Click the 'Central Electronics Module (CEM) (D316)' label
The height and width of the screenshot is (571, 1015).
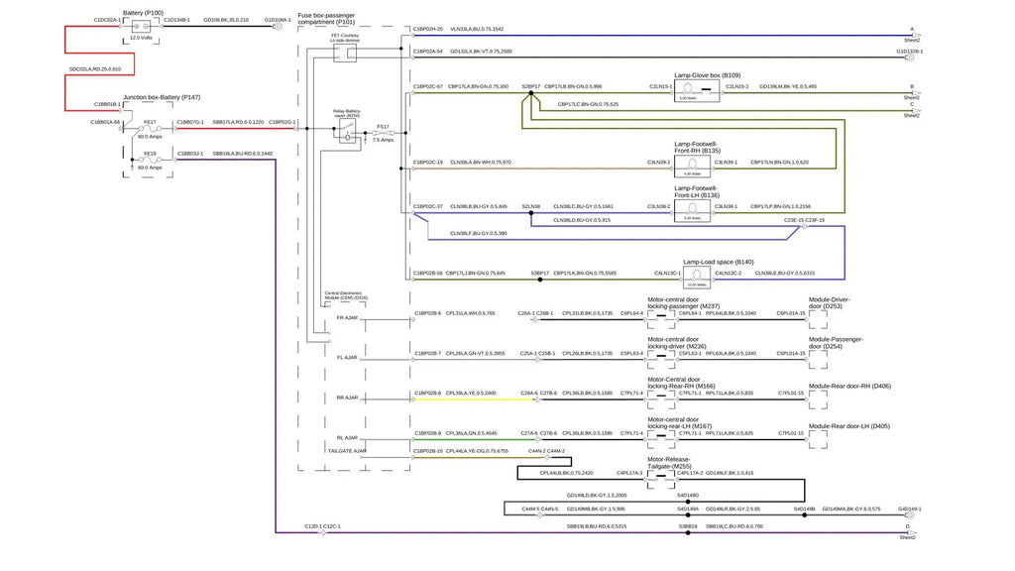click(346, 295)
